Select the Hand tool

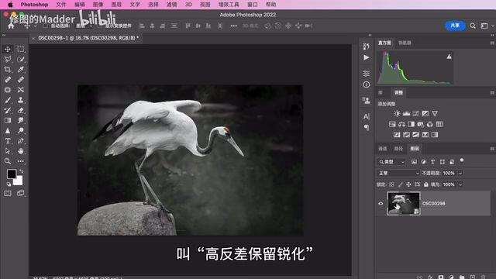coord(21,151)
